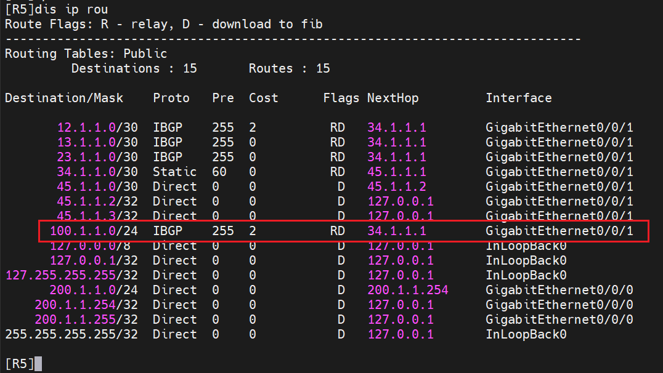
Task: Click the Cost column header
Action: (263, 98)
